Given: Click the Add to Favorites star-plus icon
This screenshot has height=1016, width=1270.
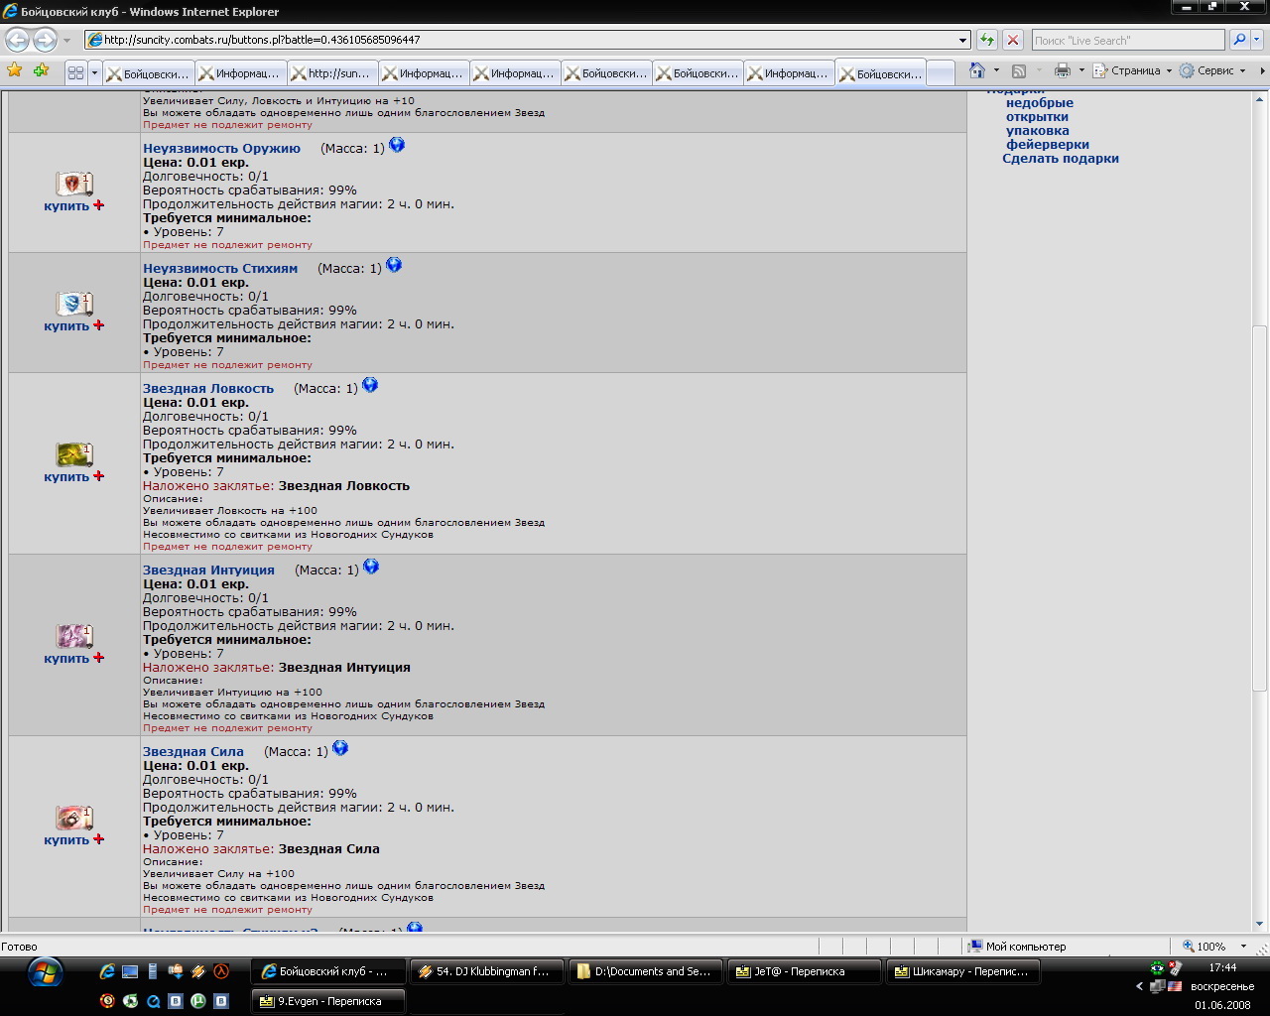Looking at the screenshot, I should (x=41, y=70).
